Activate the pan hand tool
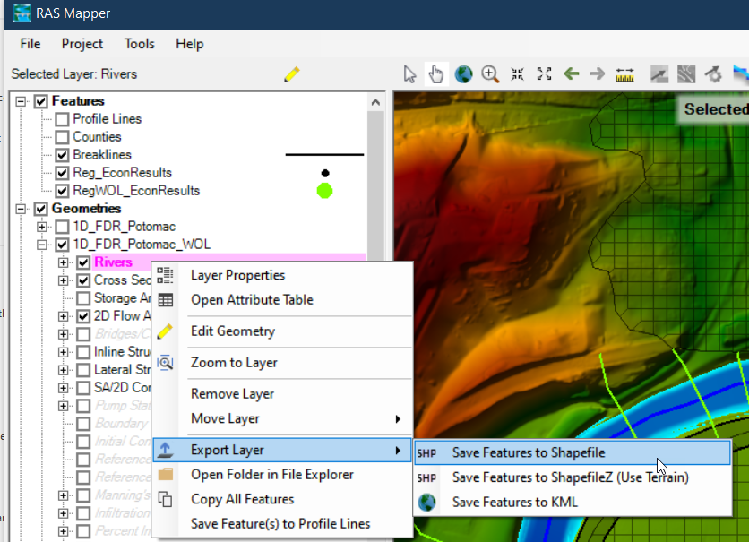 click(436, 74)
